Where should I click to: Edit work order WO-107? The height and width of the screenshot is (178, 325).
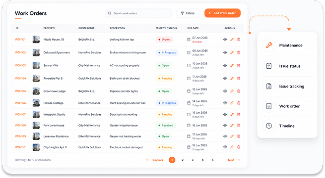pos(232,114)
